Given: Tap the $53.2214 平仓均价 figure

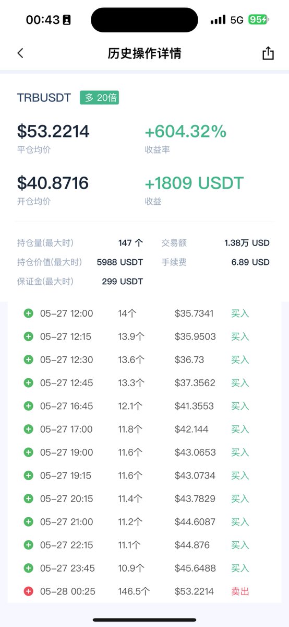Looking at the screenshot, I should 53,132.
